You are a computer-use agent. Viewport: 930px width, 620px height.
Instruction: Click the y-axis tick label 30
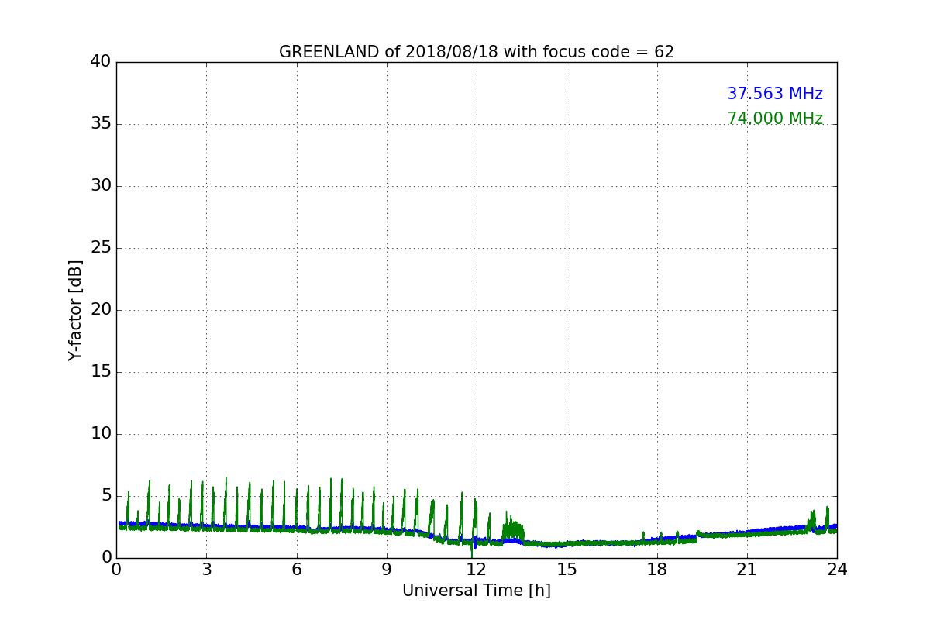pos(101,186)
